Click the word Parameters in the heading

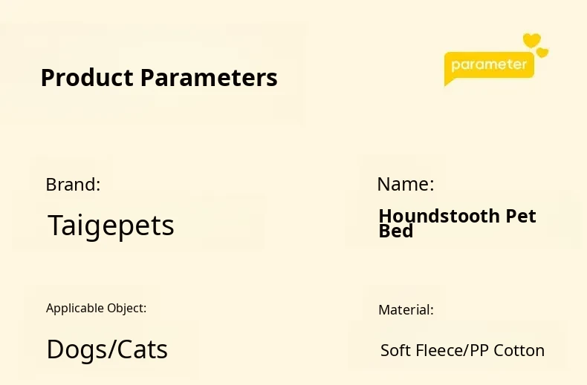[x=209, y=78]
